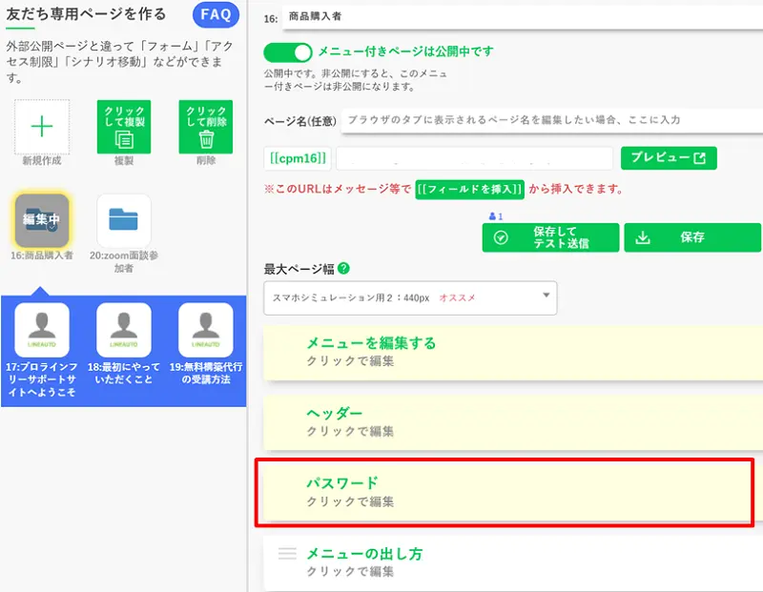Viewport: 763px width, 592px height.
Task: Click the フィールドを挿入 link
Action: pos(467,191)
